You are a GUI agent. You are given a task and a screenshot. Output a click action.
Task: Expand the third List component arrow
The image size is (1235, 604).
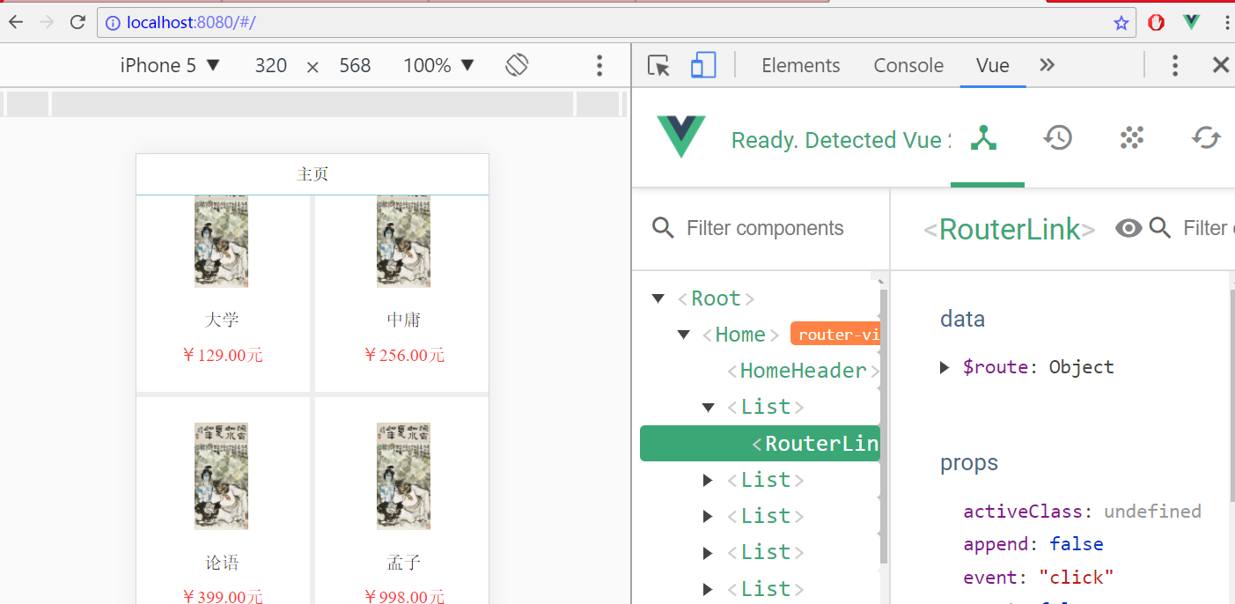pyautogui.click(x=708, y=516)
